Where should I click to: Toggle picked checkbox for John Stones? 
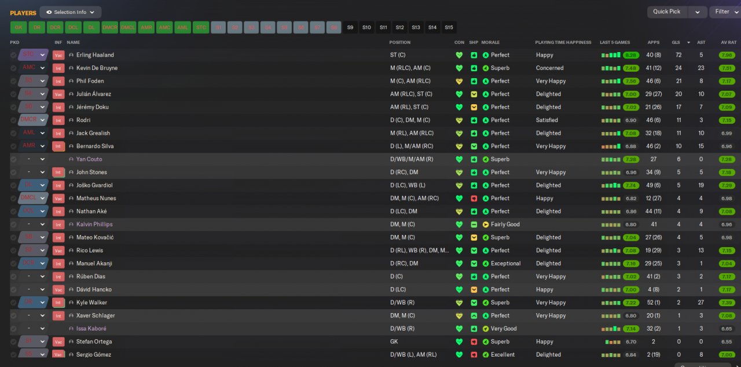coord(13,172)
